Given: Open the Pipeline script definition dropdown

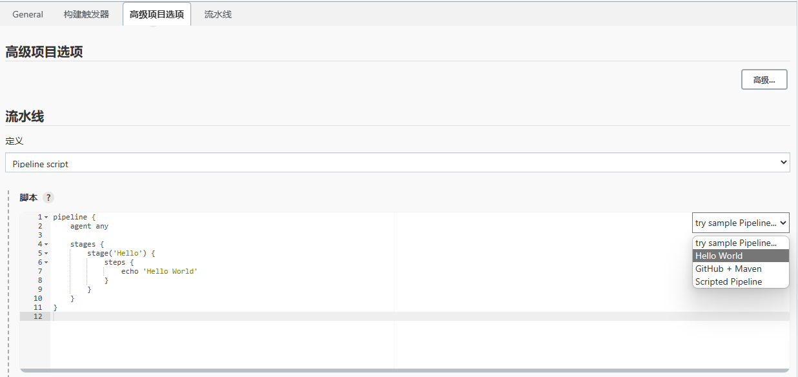Looking at the screenshot, I should point(397,163).
